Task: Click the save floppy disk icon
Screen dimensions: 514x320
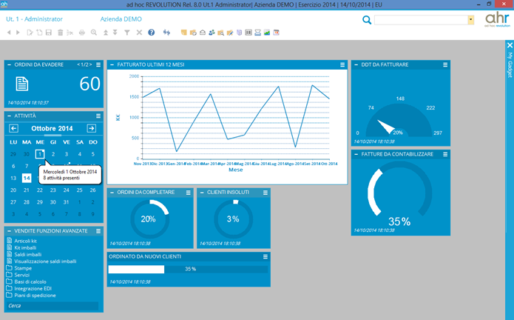Action: pos(49,33)
